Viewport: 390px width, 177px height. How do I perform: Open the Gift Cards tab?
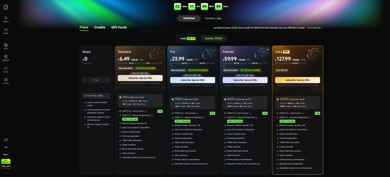tap(119, 27)
